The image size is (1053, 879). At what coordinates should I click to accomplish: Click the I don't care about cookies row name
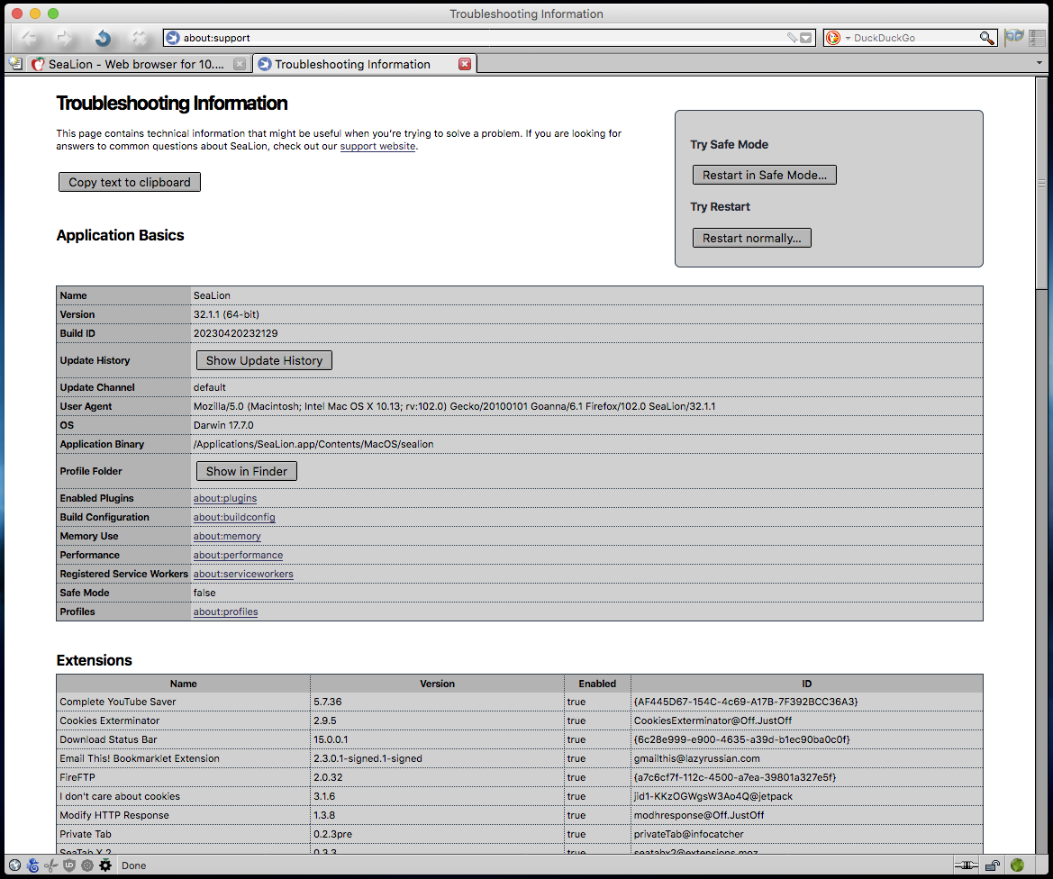[120, 796]
